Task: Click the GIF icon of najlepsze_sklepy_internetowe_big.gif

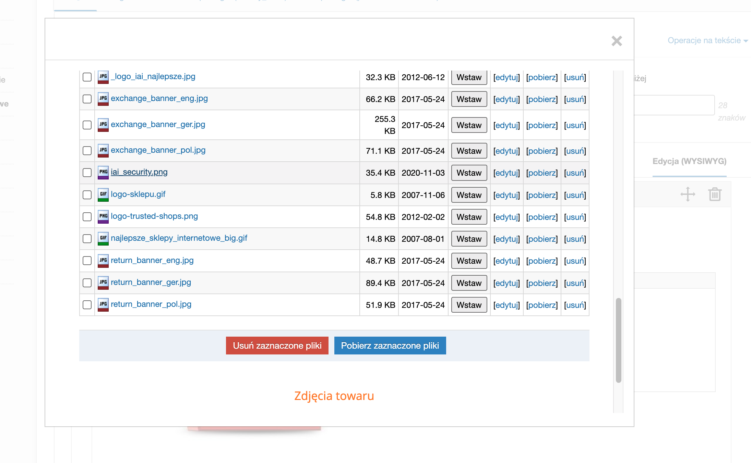Action: pos(103,239)
